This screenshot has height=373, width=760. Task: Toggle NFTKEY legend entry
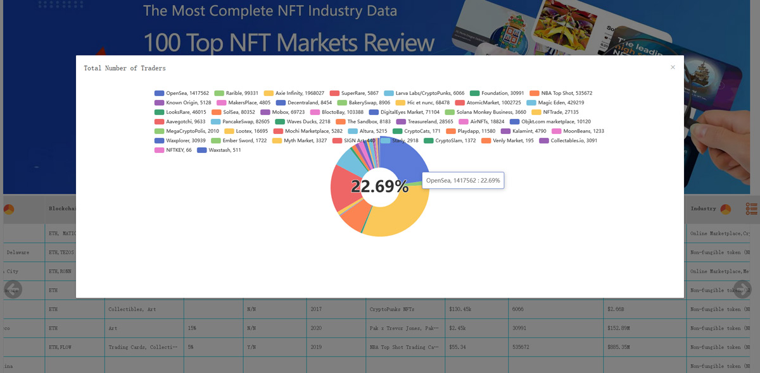pyautogui.click(x=173, y=150)
